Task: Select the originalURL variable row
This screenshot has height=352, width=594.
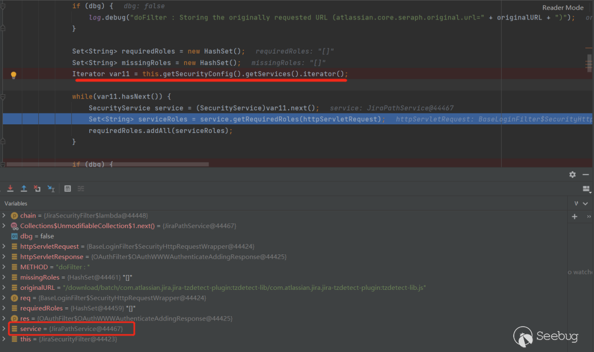Action: pos(283,287)
